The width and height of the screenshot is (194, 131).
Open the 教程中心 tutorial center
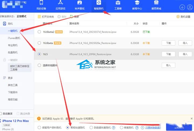coord(137,5)
